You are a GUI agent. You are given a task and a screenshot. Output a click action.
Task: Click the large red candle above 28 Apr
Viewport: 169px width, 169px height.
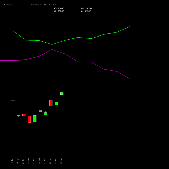[51, 103]
